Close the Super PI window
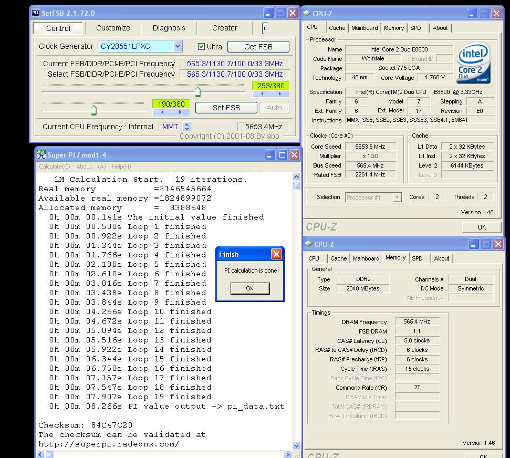The image size is (510, 458). [x=294, y=155]
